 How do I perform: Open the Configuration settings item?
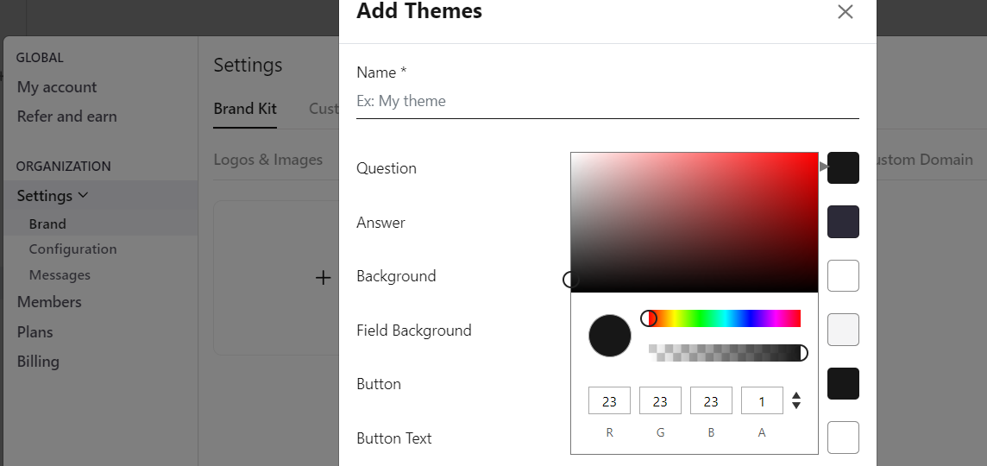[73, 249]
